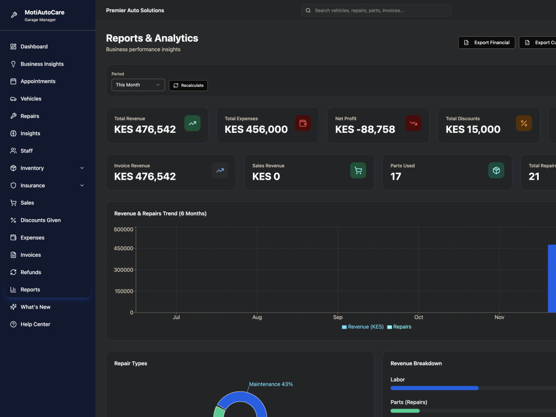Click the Appointments calendar icon
Image resolution: width=556 pixels, height=417 pixels.
pyautogui.click(x=13, y=81)
